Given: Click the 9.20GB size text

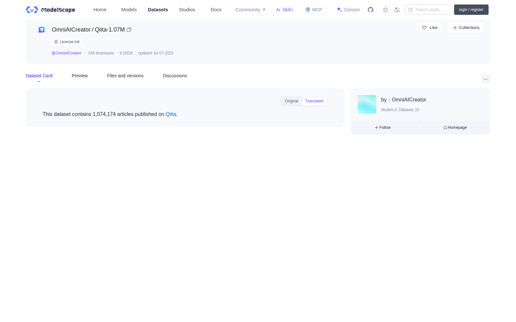Looking at the screenshot, I should pos(126,53).
